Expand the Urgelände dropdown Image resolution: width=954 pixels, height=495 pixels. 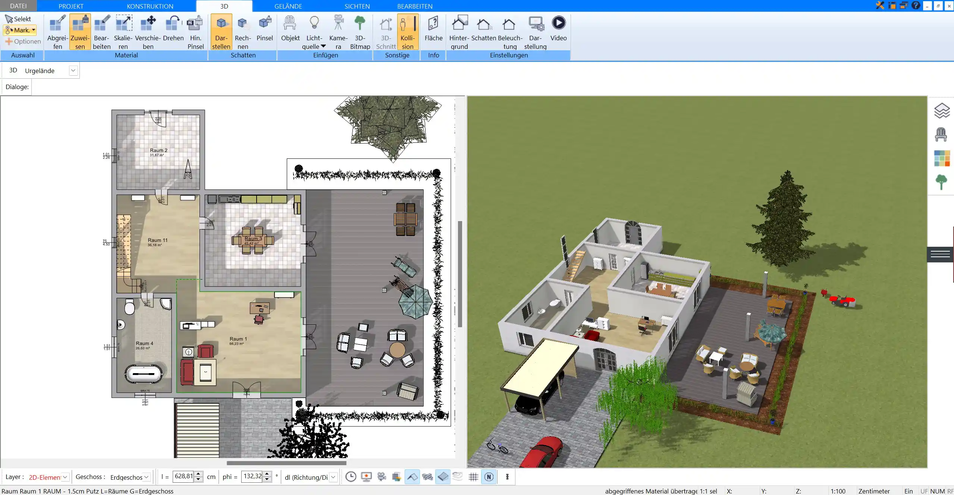pyautogui.click(x=73, y=71)
